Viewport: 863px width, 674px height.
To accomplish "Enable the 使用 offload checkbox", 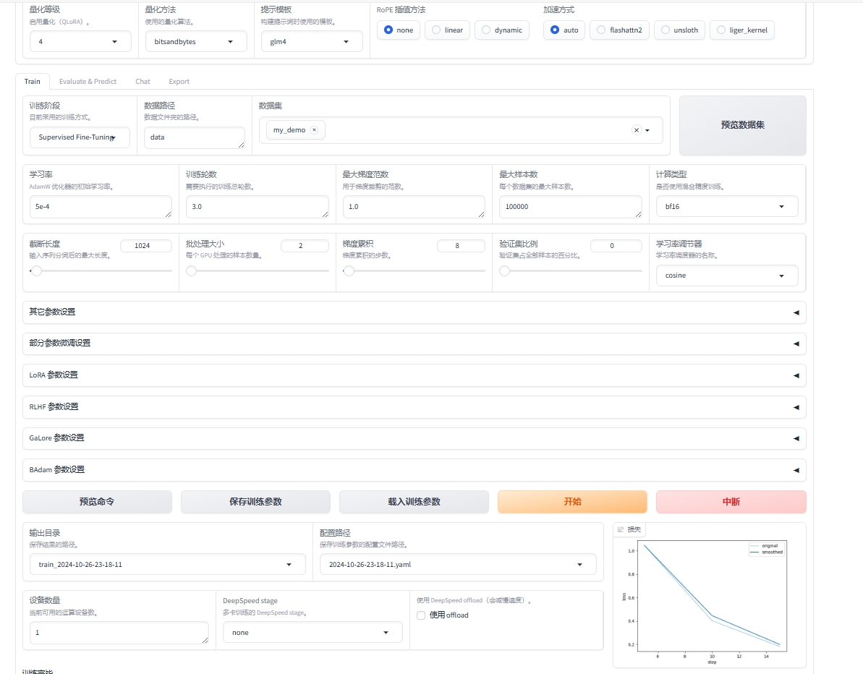I will point(421,615).
